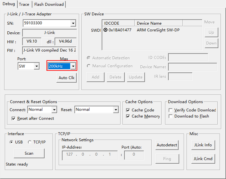Expand the Max clock 200kHz dropdown

pyautogui.click(x=73, y=66)
